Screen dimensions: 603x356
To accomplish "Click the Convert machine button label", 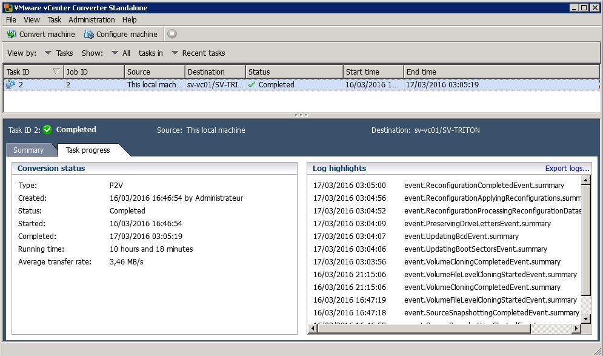I will pos(47,34).
